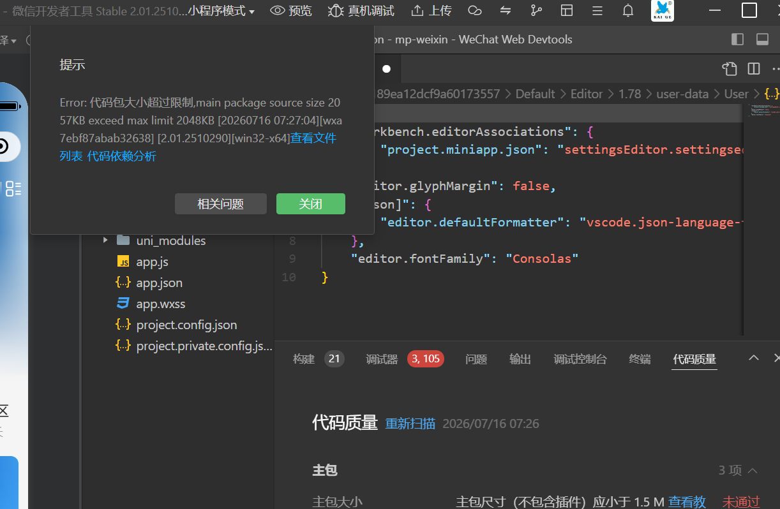This screenshot has height=509, width=780.
Task: Expand the uni_modules folder
Action: (105, 240)
